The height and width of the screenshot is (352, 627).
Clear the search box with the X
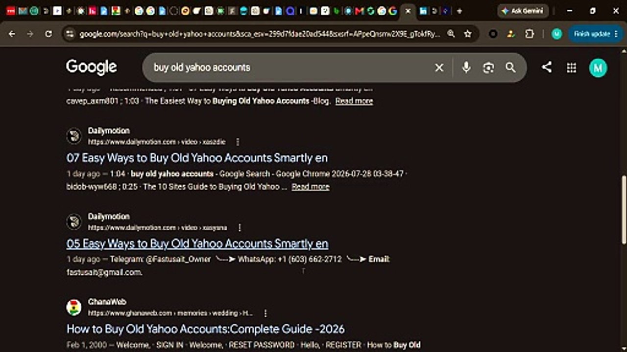[x=439, y=67]
